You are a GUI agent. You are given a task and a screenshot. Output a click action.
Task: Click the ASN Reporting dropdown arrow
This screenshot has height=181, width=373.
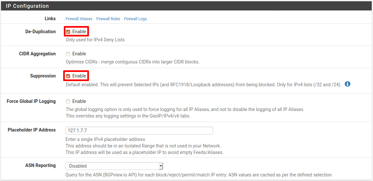tap(161, 166)
